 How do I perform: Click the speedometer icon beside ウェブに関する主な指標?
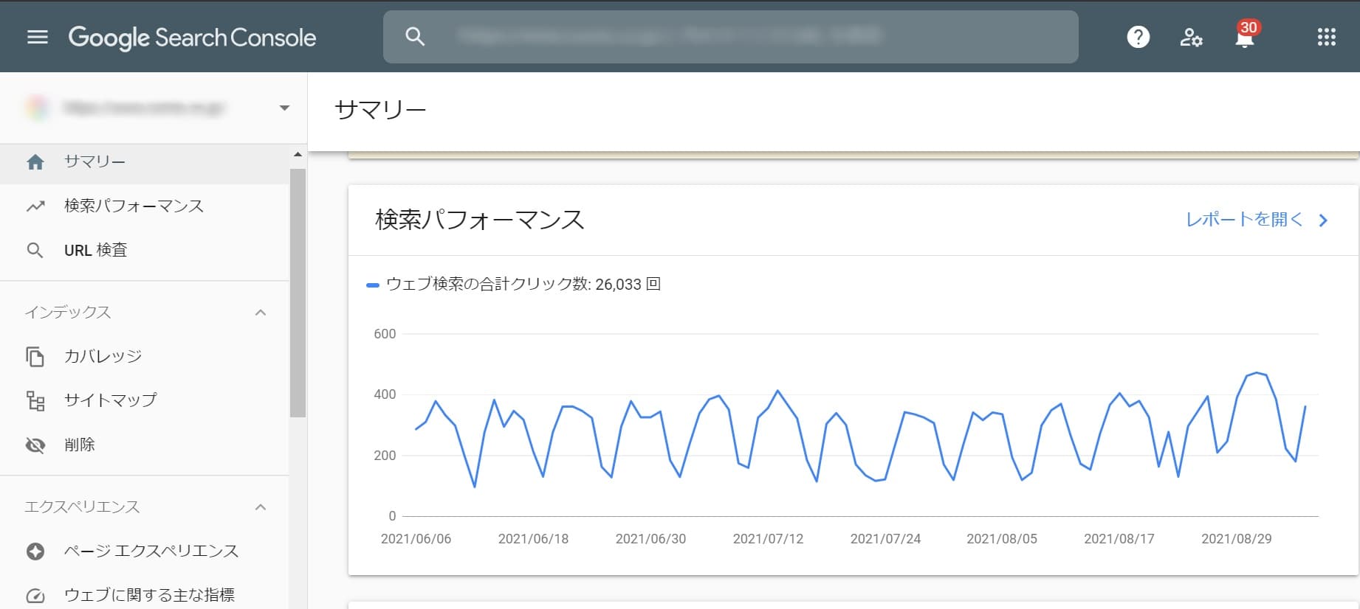click(x=35, y=596)
